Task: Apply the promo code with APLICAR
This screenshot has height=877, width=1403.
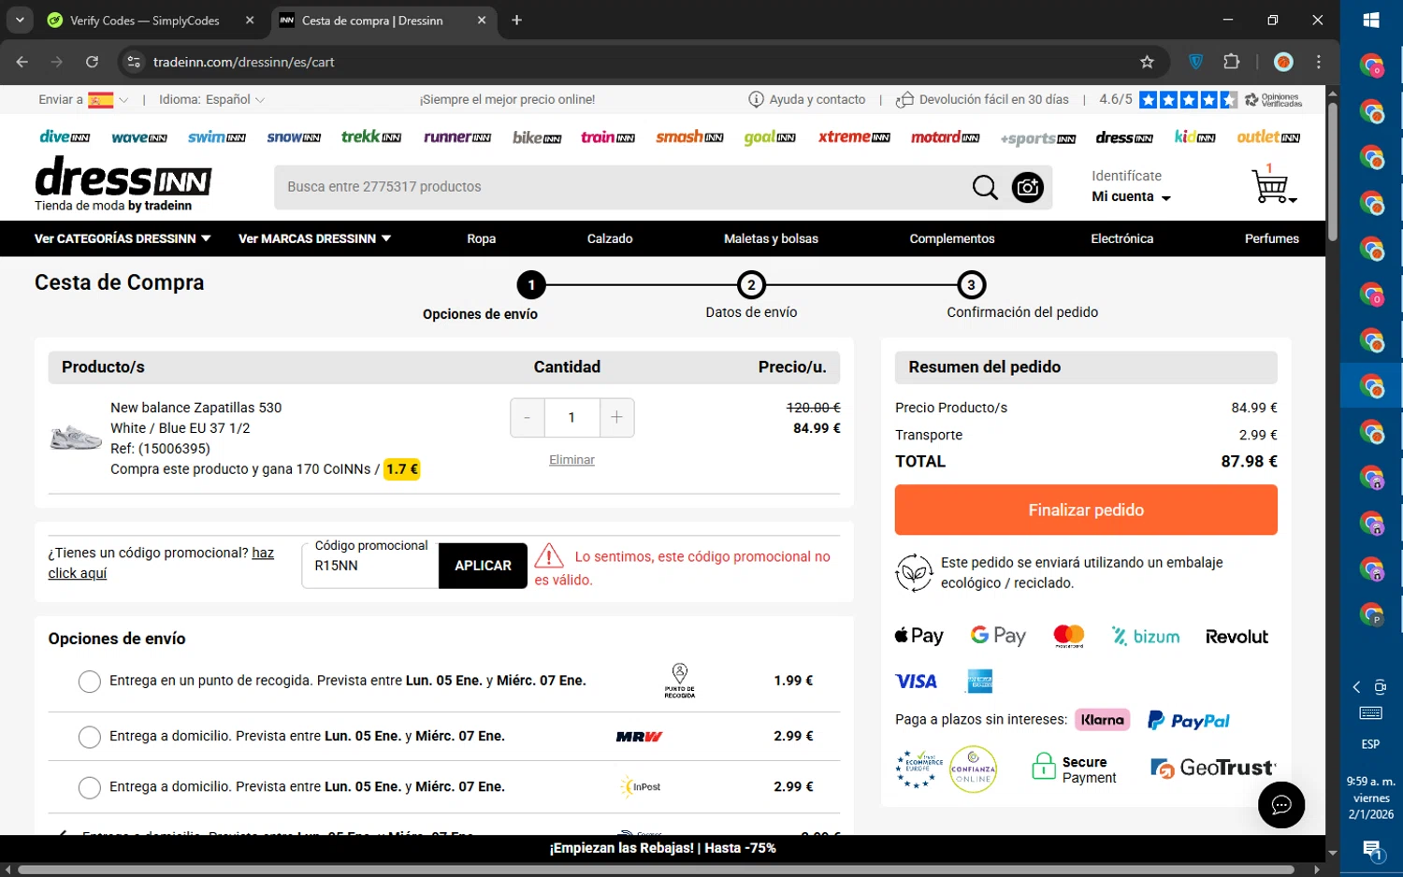Action: (483, 566)
